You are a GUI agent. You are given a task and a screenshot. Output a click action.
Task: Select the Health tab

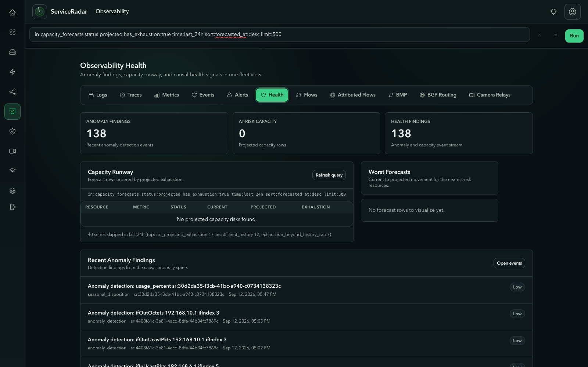pyautogui.click(x=272, y=95)
